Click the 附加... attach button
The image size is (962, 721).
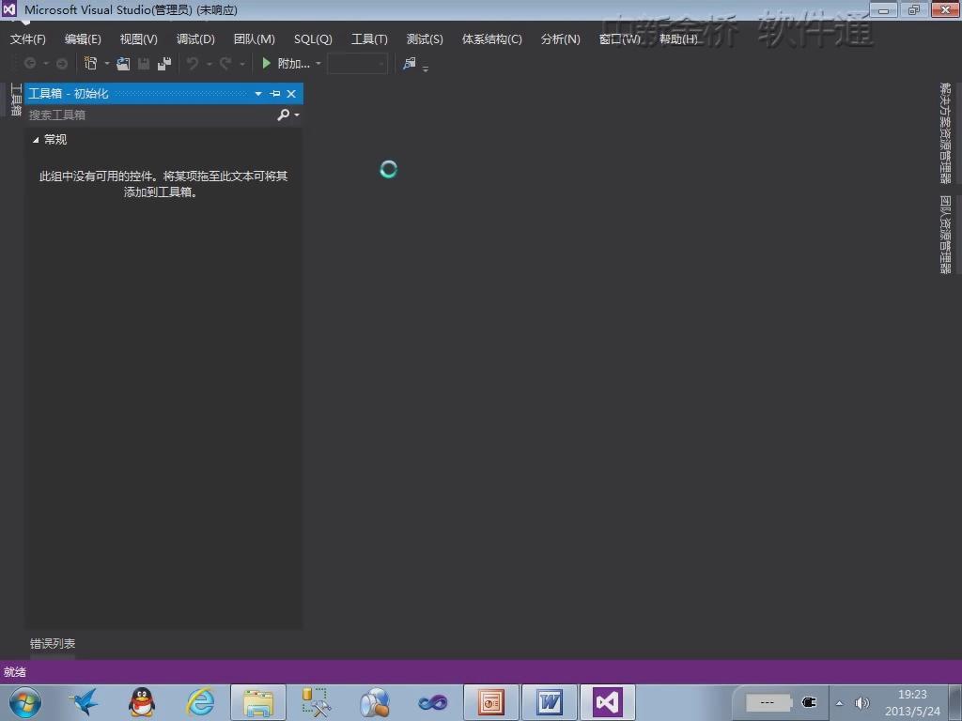(x=286, y=63)
